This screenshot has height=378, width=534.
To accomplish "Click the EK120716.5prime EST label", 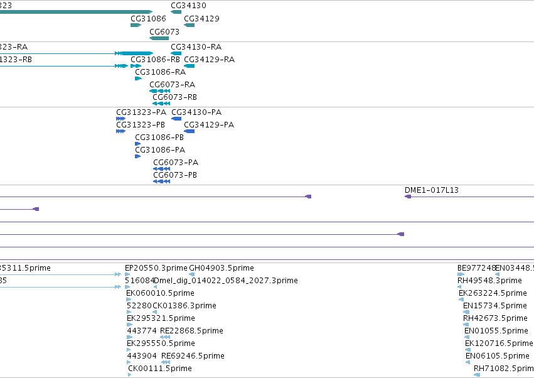I will pos(499,343).
